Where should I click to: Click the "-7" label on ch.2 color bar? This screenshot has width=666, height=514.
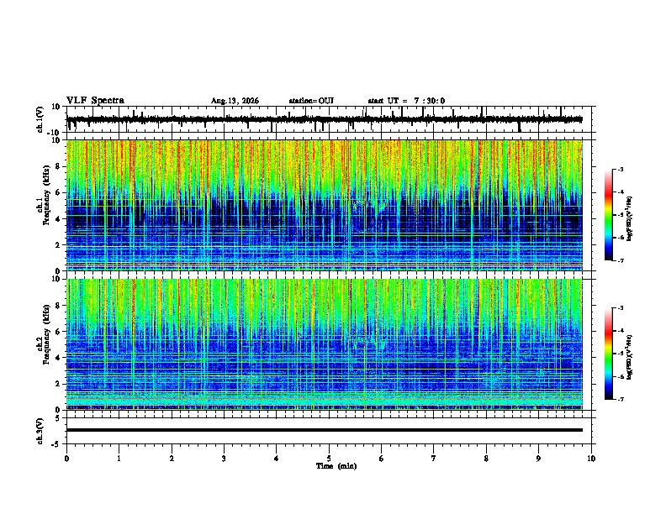coord(620,400)
